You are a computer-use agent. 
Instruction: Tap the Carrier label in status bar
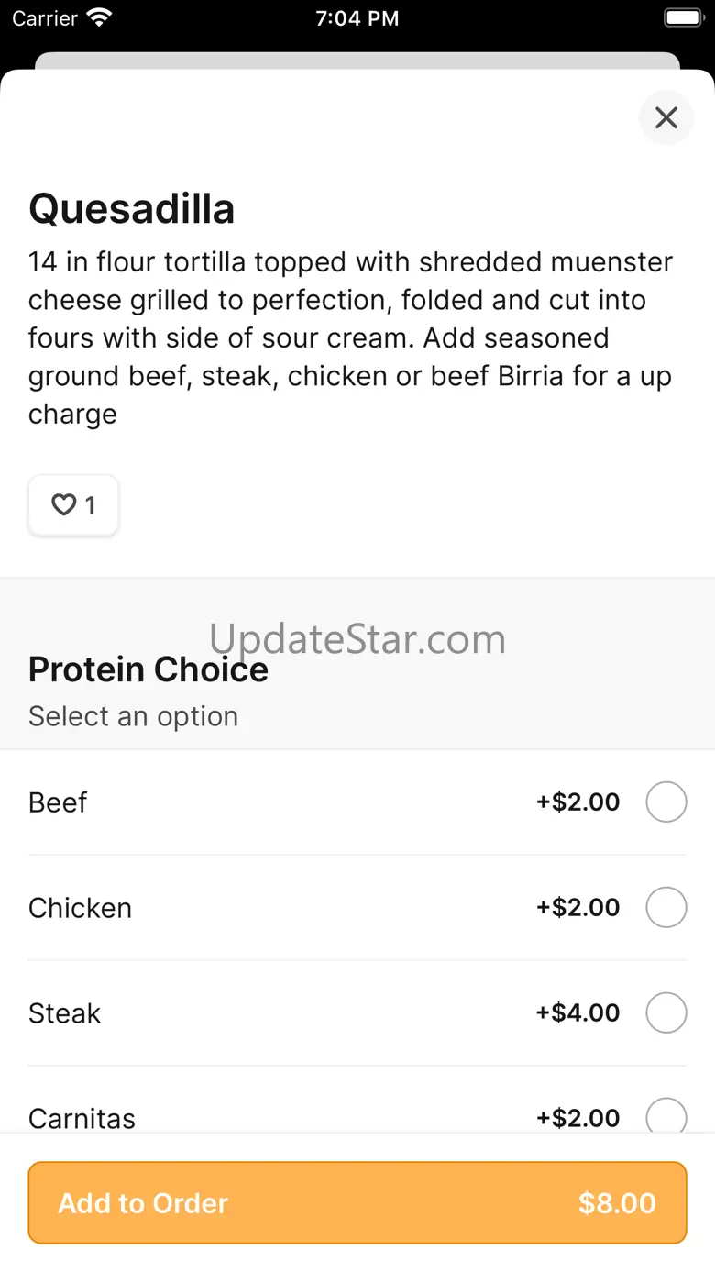click(45, 18)
